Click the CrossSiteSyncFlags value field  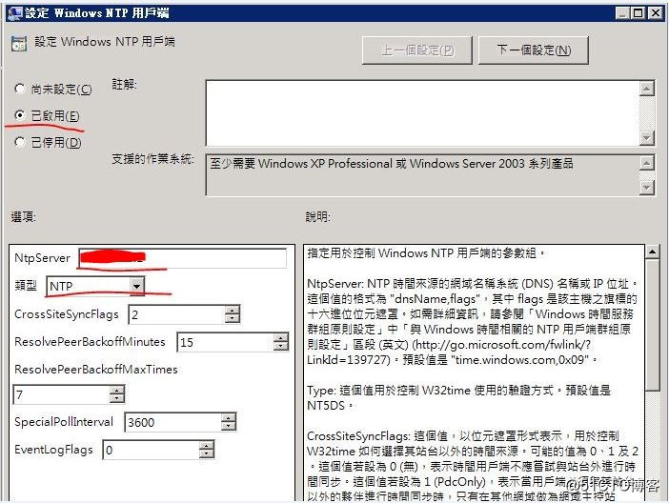tap(176, 315)
